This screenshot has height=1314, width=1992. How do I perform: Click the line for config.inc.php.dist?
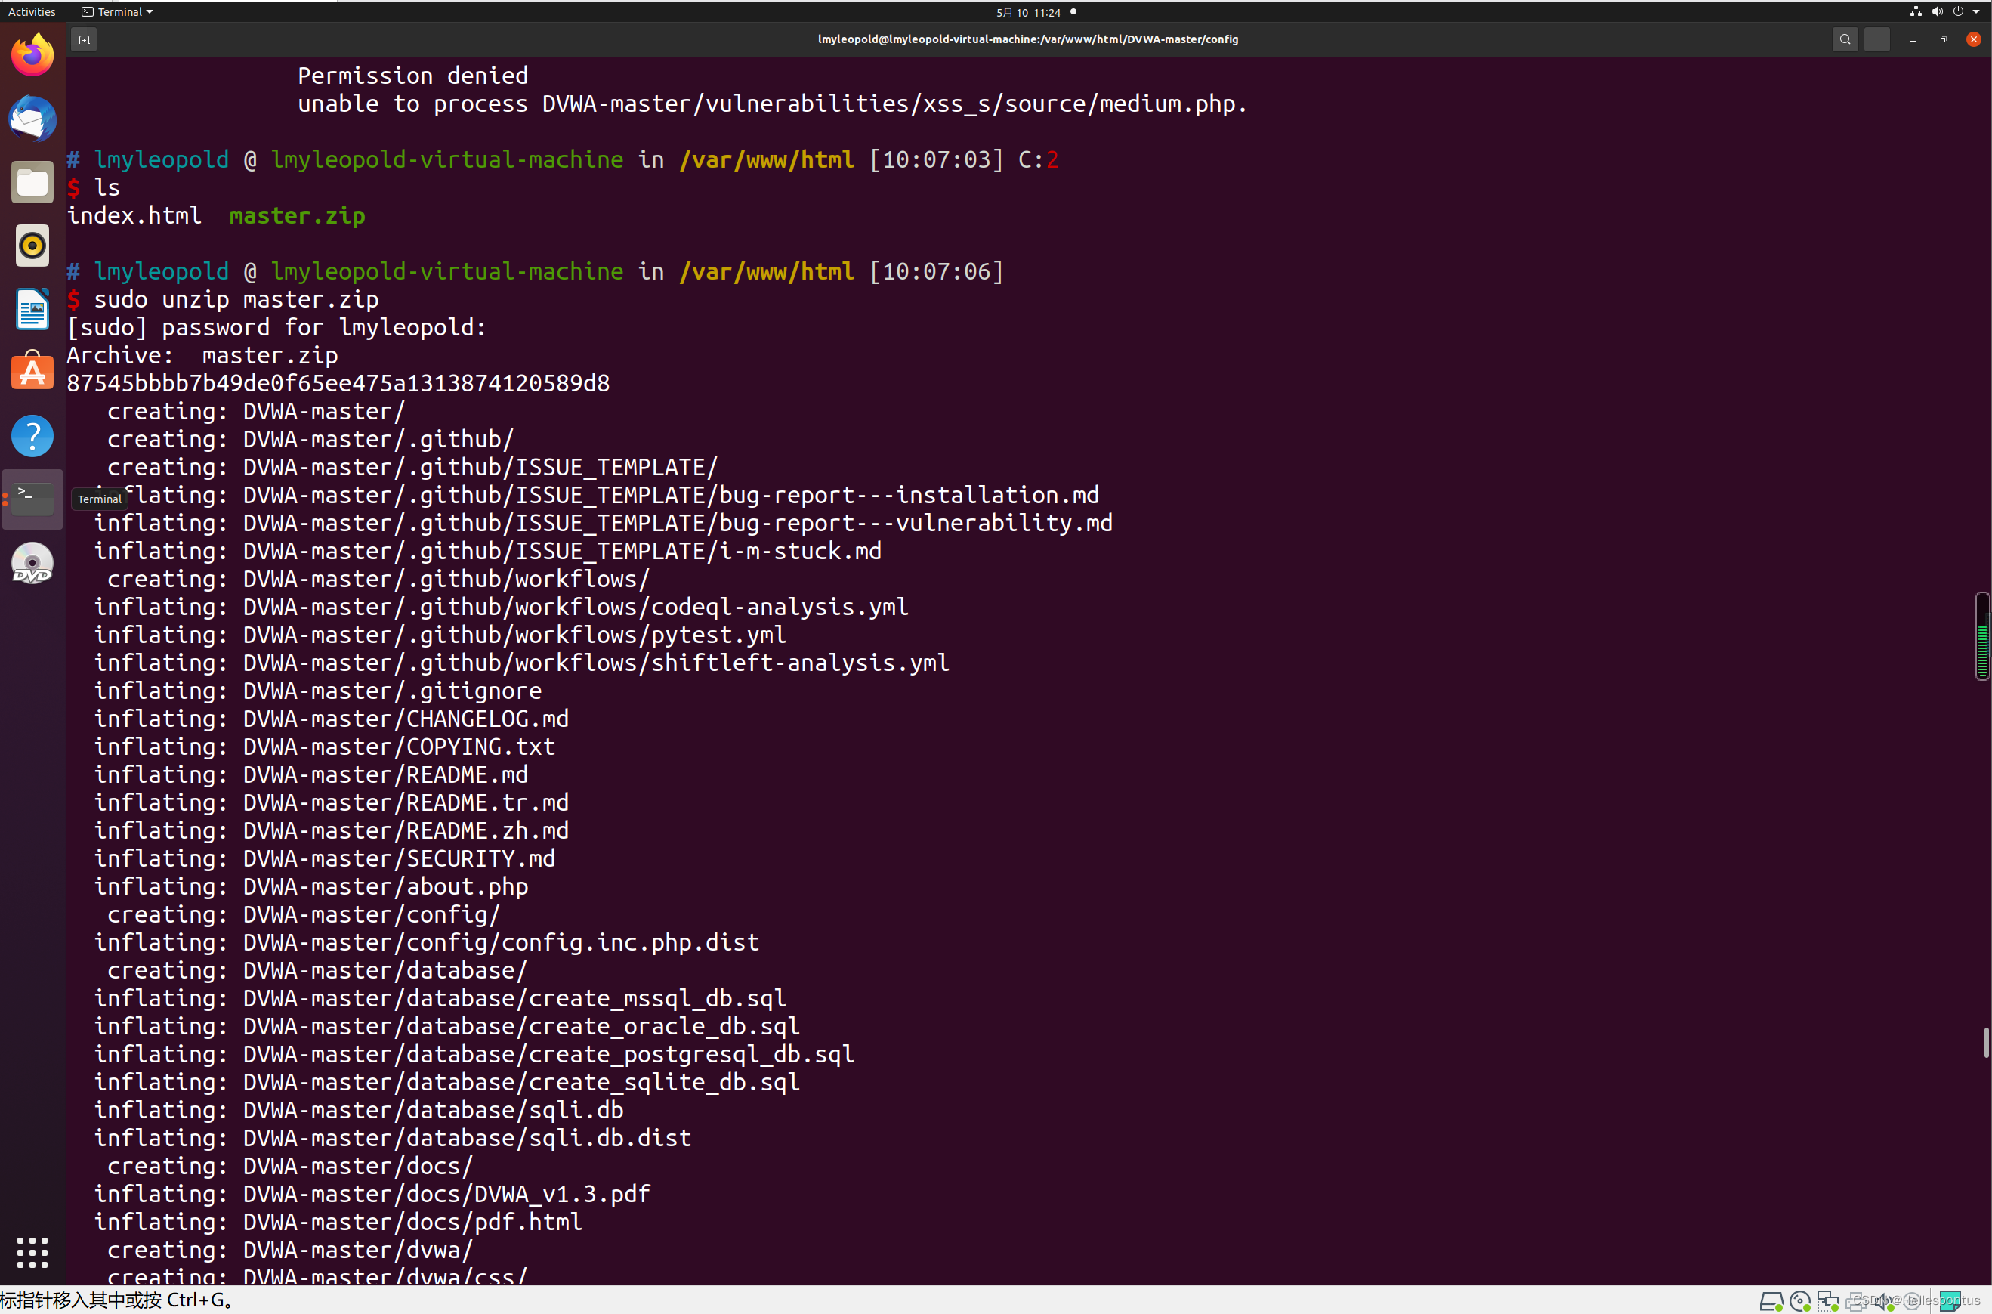(x=426, y=942)
